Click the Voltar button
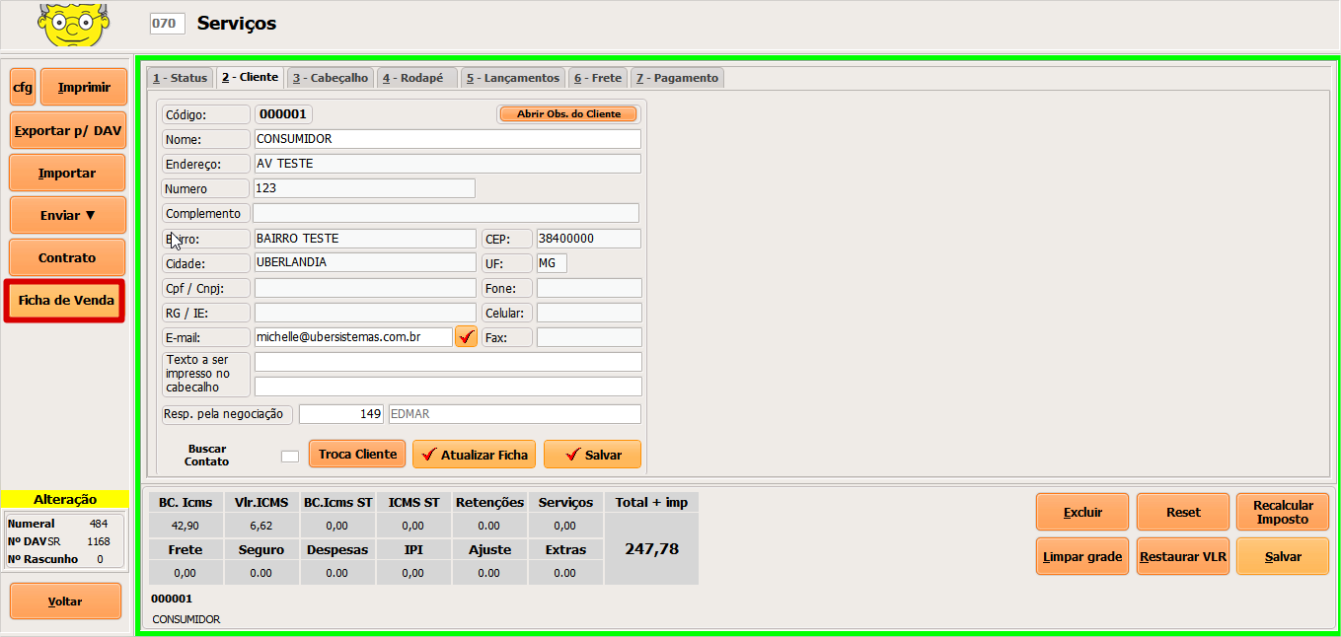1341x637 pixels. pos(65,602)
